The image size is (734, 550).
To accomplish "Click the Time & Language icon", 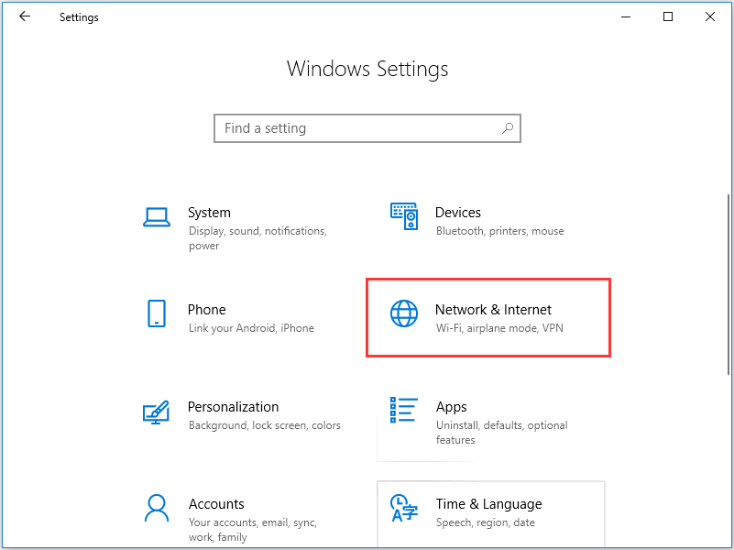I will pos(403,508).
